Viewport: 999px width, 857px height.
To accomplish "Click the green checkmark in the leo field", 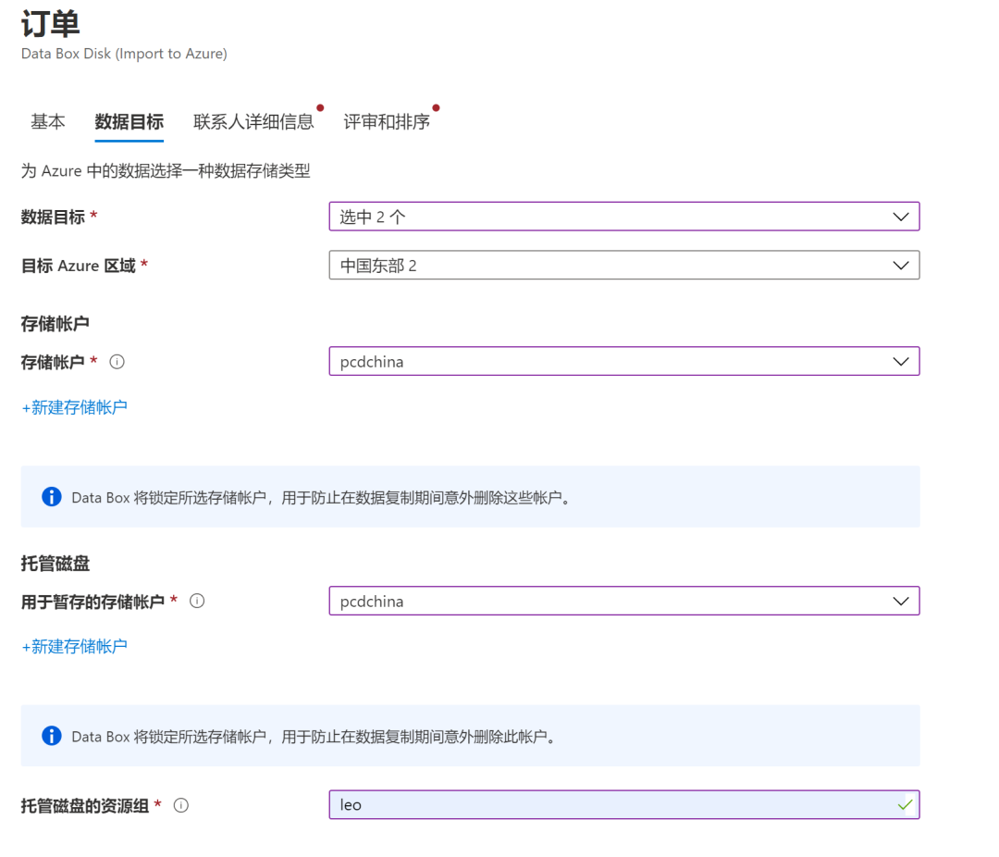I will click(x=905, y=805).
